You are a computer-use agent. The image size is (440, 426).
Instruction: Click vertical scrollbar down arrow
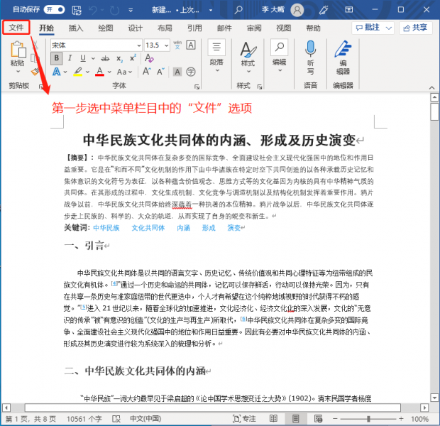coord(434,398)
